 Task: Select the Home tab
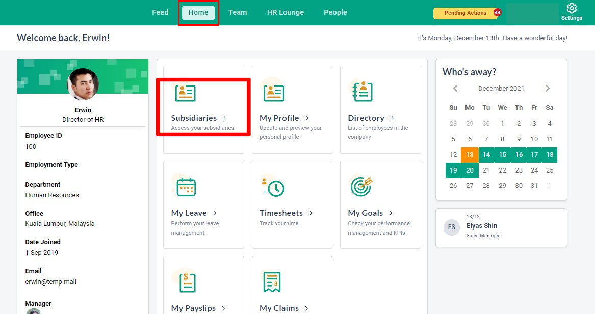(x=198, y=13)
